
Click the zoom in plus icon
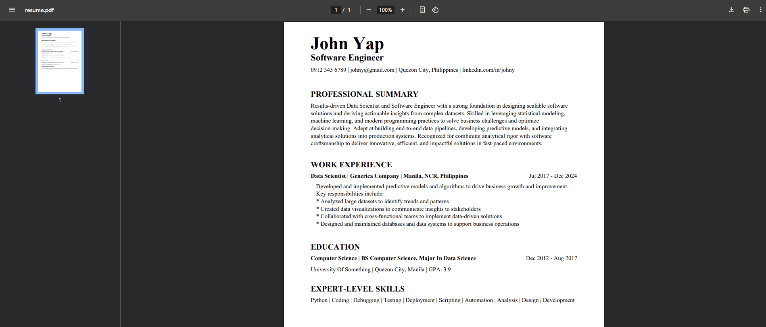(402, 10)
